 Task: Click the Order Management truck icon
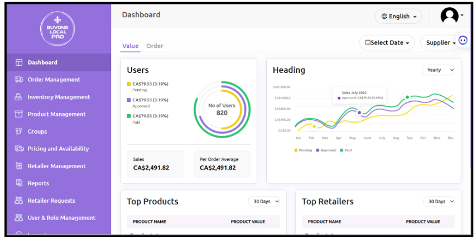click(x=19, y=80)
